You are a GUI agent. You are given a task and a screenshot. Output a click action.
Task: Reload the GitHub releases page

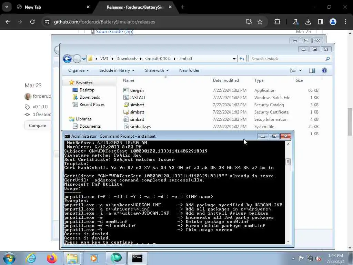pyautogui.click(x=32, y=22)
